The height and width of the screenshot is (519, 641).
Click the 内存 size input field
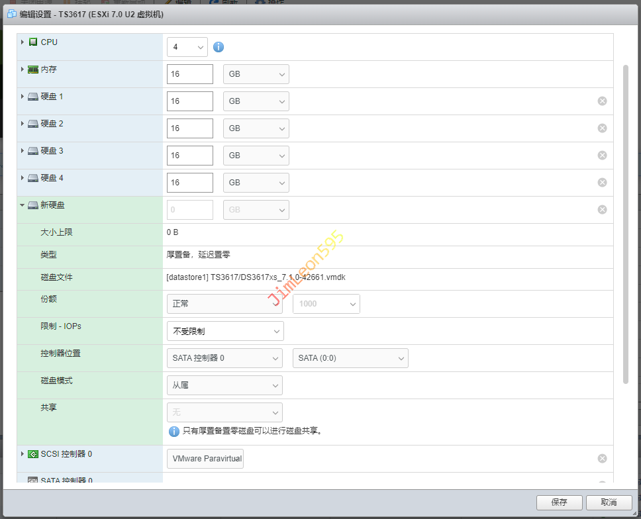pos(190,74)
